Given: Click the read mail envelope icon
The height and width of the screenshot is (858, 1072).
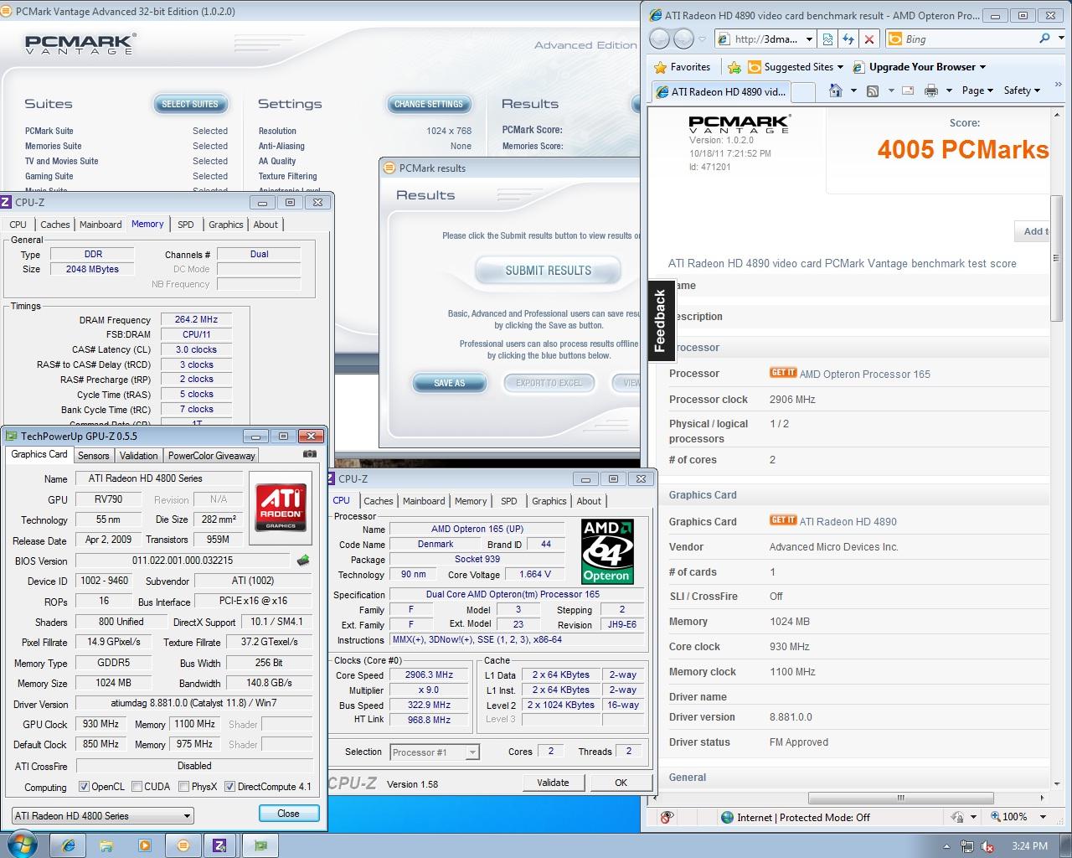Looking at the screenshot, I should click(x=909, y=90).
